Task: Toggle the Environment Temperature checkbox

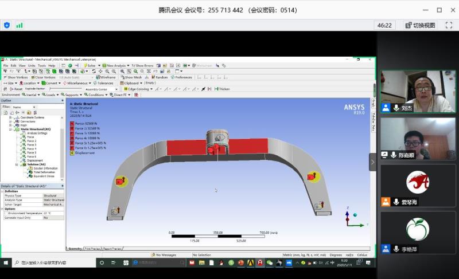Action: (x=6, y=213)
